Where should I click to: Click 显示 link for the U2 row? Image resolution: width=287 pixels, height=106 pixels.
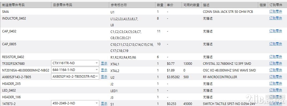(104, 77)
